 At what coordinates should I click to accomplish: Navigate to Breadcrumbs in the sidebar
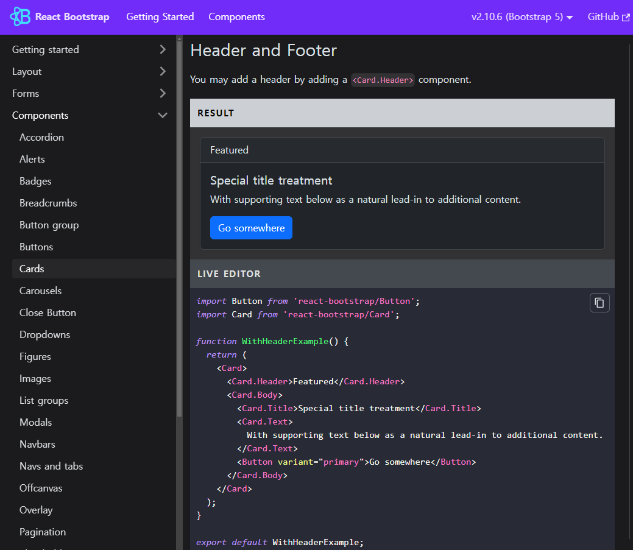point(48,203)
